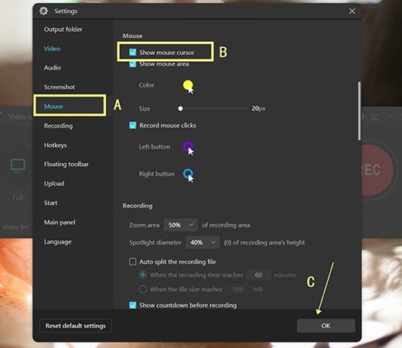
Task: Click the recording time 60 minutes field
Action: click(x=258, y=275)
